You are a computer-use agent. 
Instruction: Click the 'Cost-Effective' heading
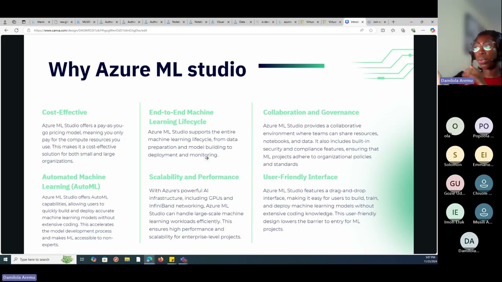pyautogui.click(x=65, y=112)
